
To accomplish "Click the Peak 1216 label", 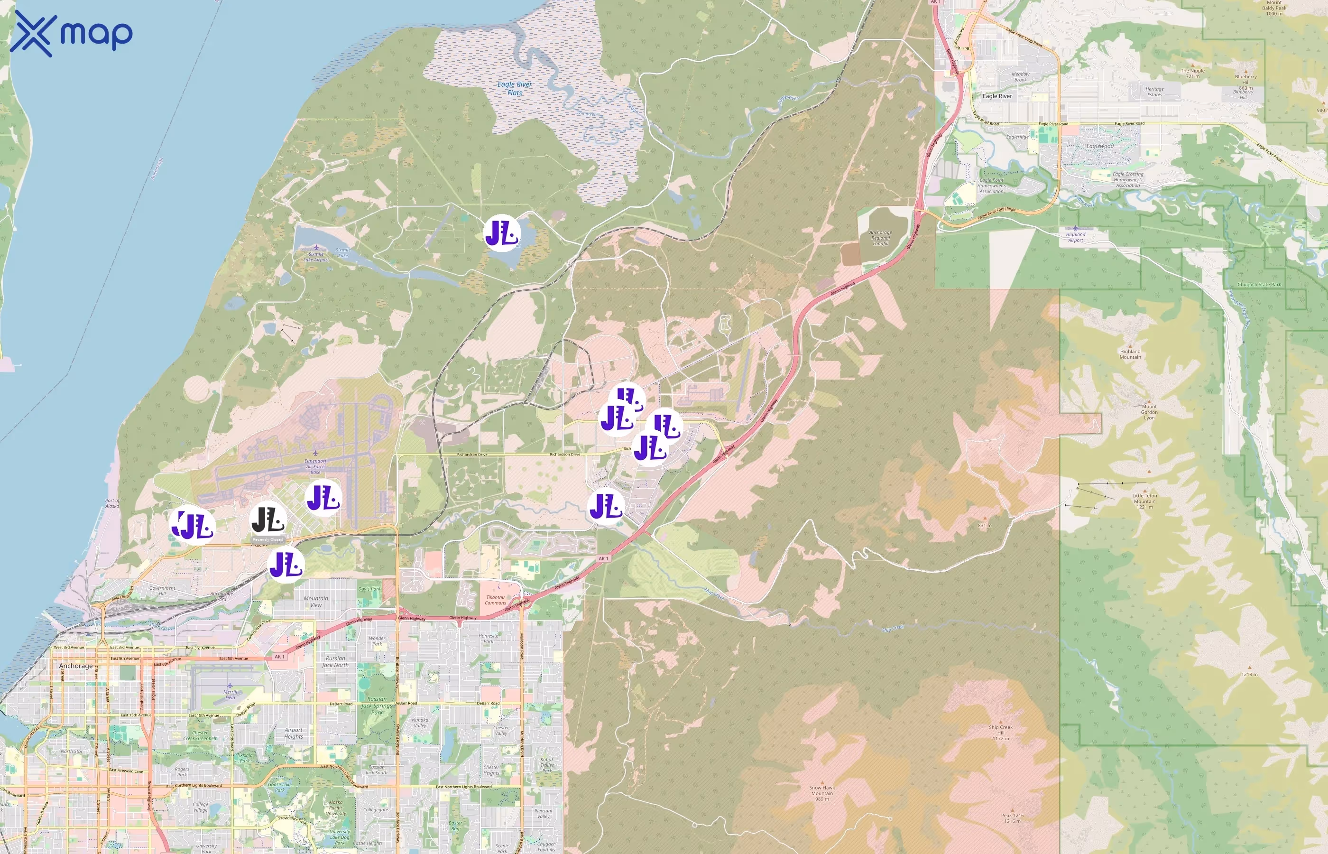I will (x=1012, y=818).
